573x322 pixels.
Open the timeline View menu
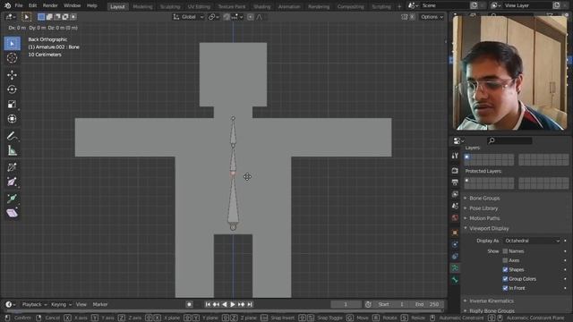(x=81, y=304)
